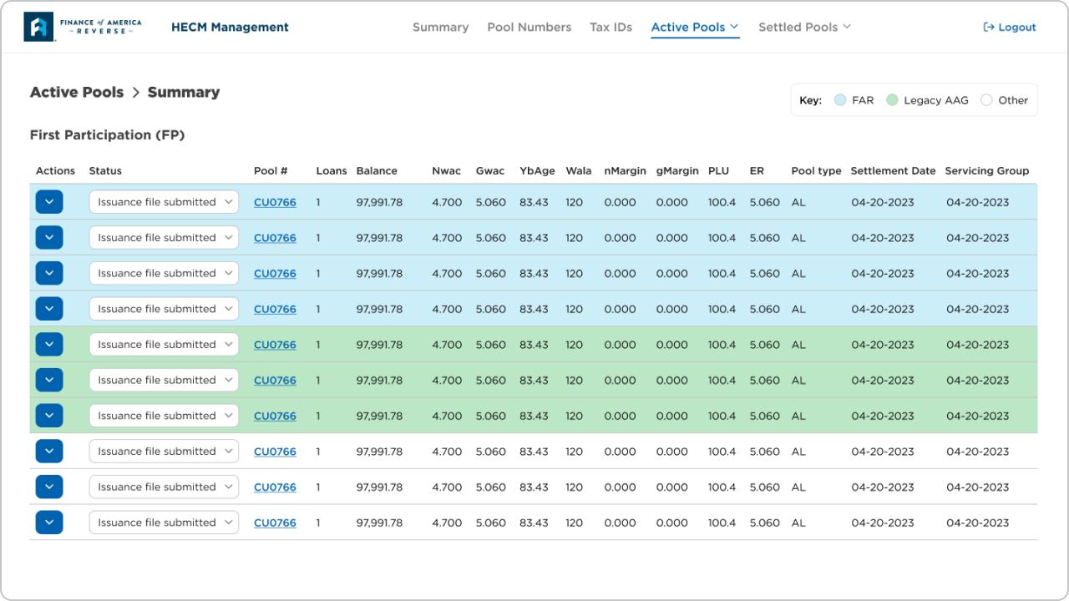
Task: Open actions menu for first green row
Action: (x=49, y=345)
